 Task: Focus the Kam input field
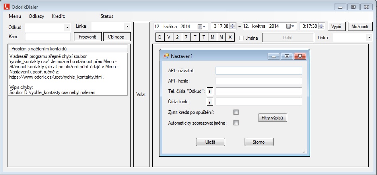(48, 37)
